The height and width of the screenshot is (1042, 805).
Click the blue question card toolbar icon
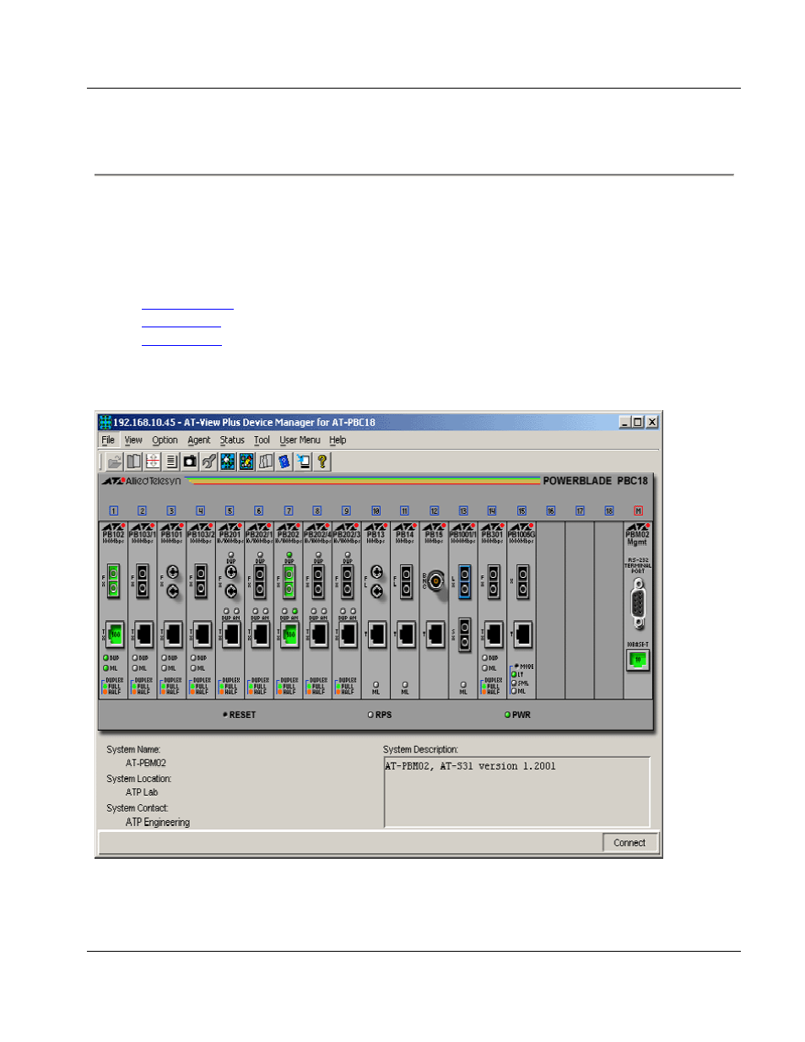(x=284, y=462)
